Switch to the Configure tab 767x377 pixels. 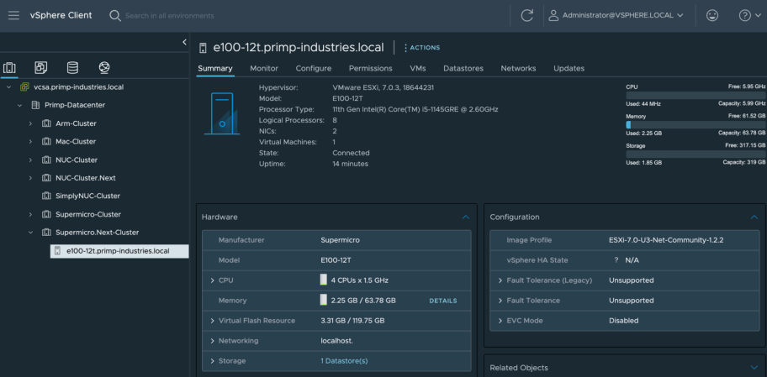point(314,68)
